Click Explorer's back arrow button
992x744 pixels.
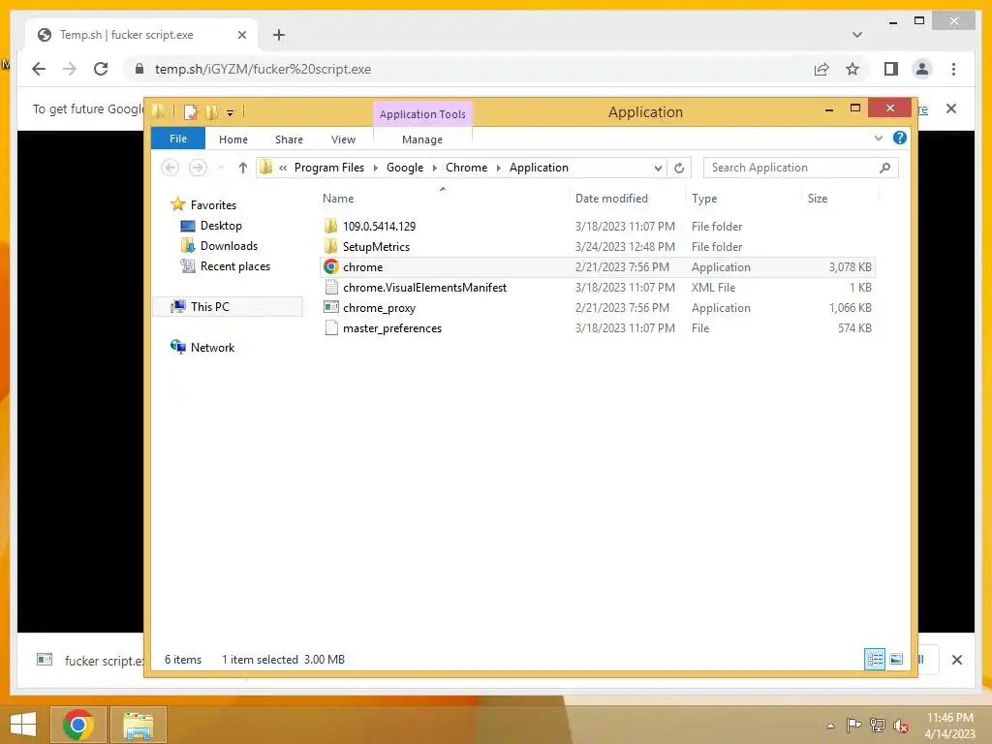[170, 168]
